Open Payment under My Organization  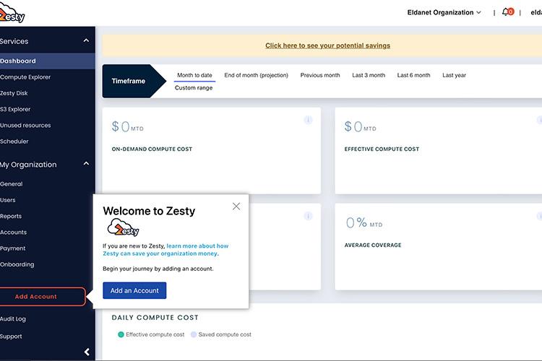point(13,248)
